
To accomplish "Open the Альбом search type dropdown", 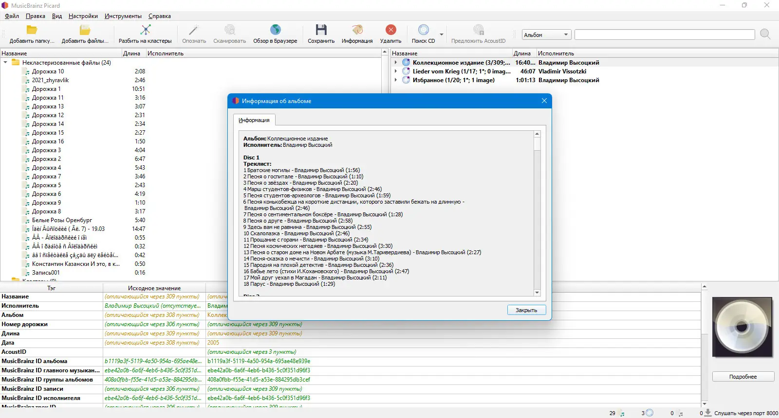I will [546, 35].
